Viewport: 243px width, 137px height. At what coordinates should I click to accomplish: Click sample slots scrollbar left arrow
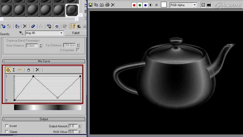coord(1,19)
